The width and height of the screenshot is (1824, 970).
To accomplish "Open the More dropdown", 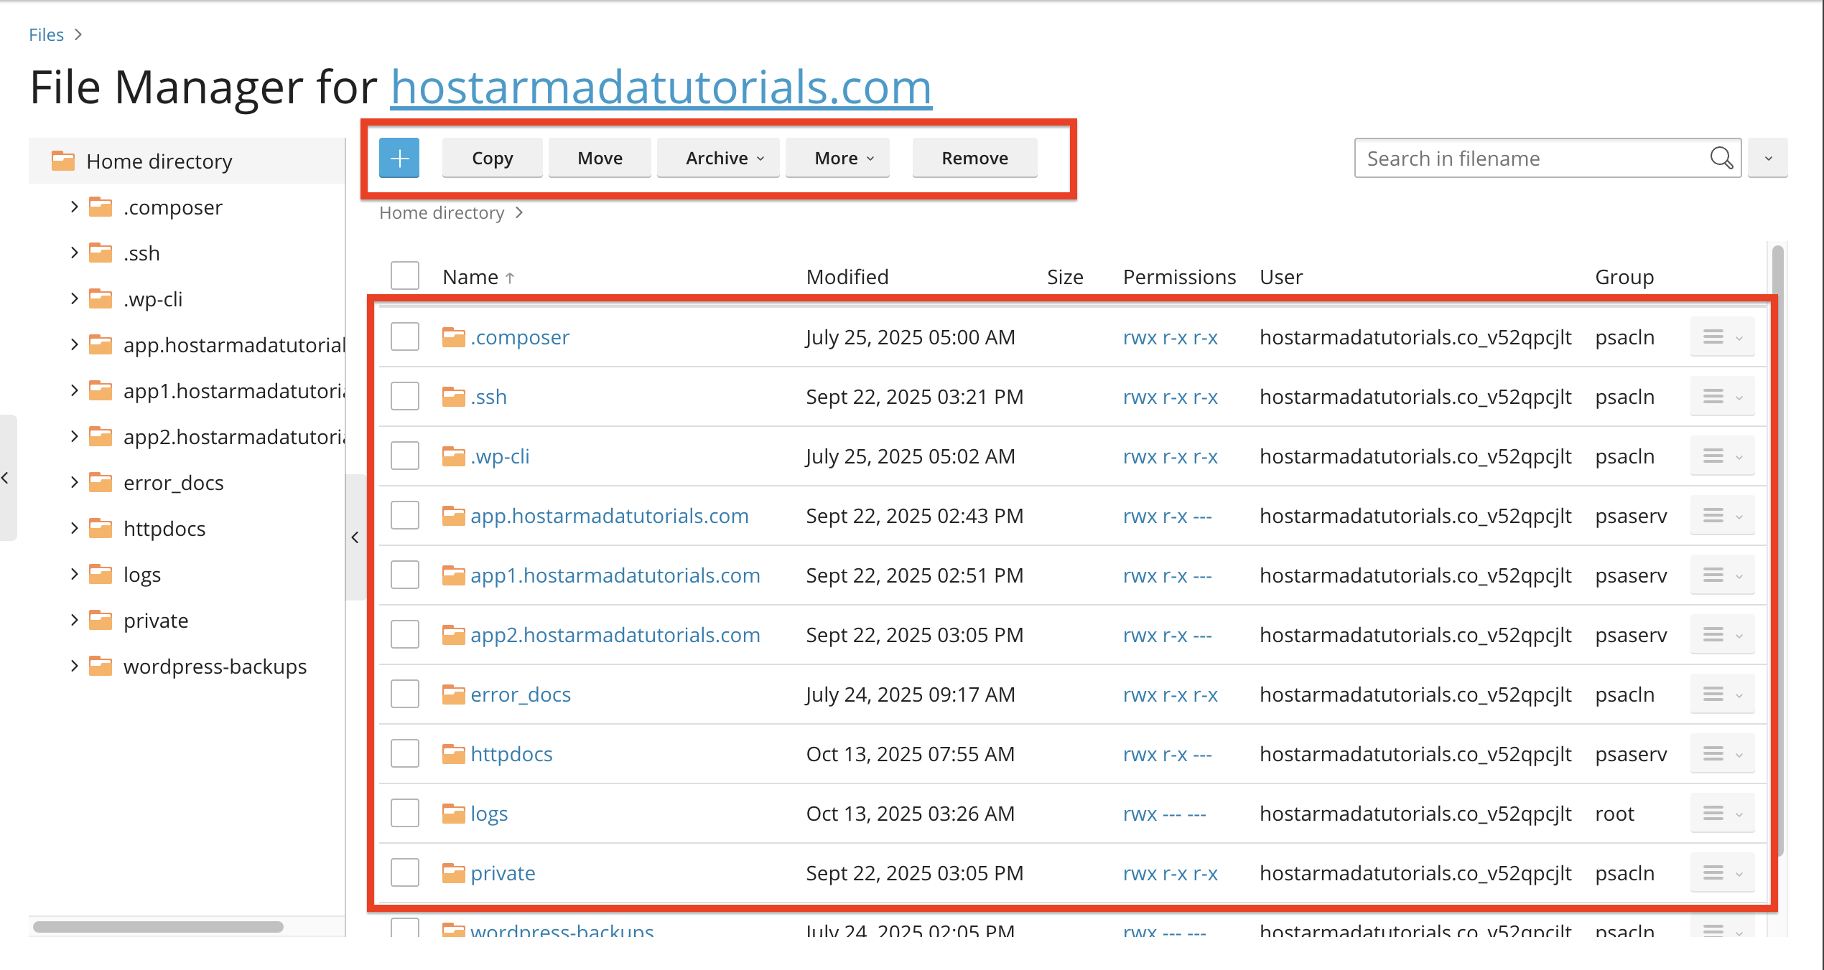I will click(837, 158).
